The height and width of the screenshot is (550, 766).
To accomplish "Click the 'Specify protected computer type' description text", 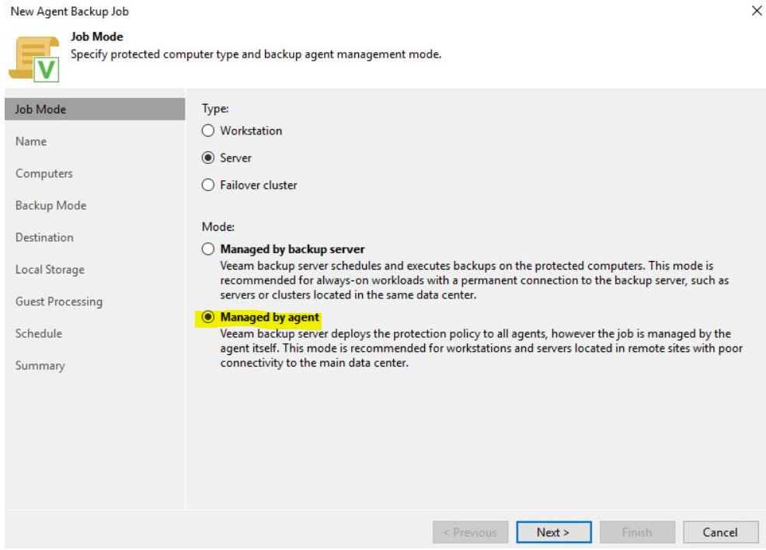I will (x=256, y=54).
